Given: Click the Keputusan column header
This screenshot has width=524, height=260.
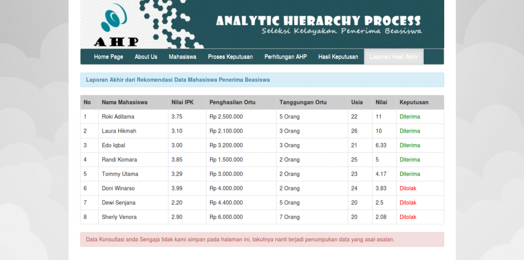Looking at the screenshot, I should click(413, 102).
